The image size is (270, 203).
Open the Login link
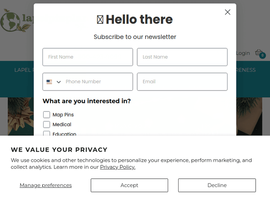(x=243, y=53)
